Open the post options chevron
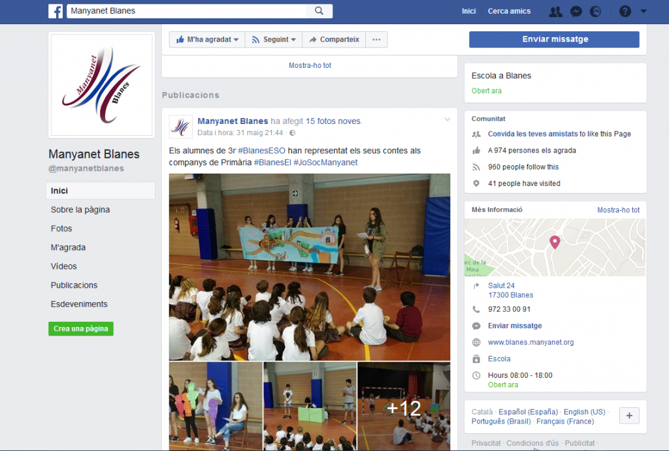Screen dimensions: 669x451 coord(447,119)
